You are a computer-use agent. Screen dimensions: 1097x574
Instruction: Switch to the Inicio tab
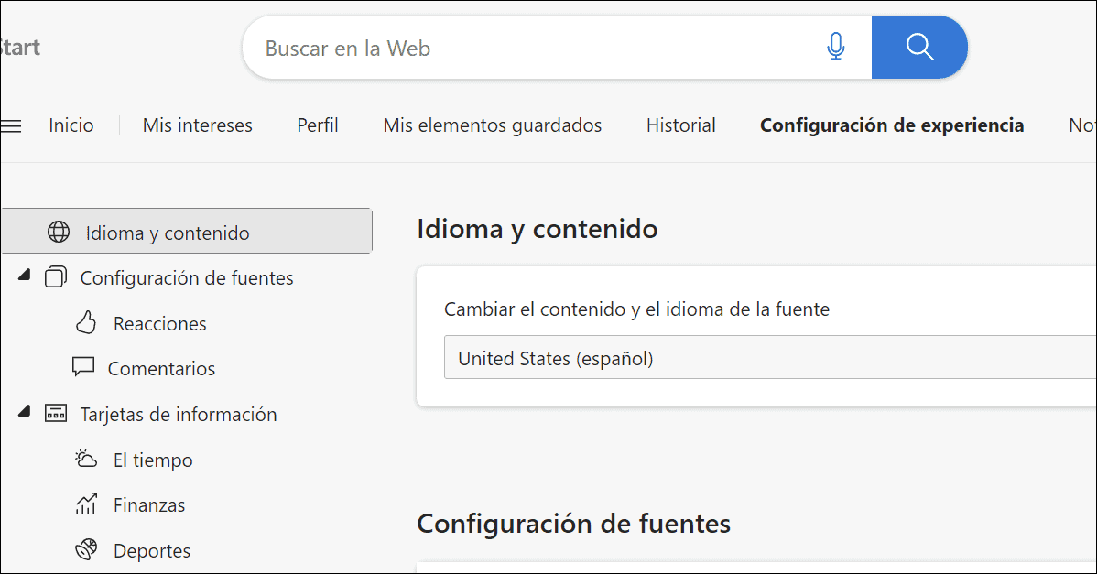71,125
